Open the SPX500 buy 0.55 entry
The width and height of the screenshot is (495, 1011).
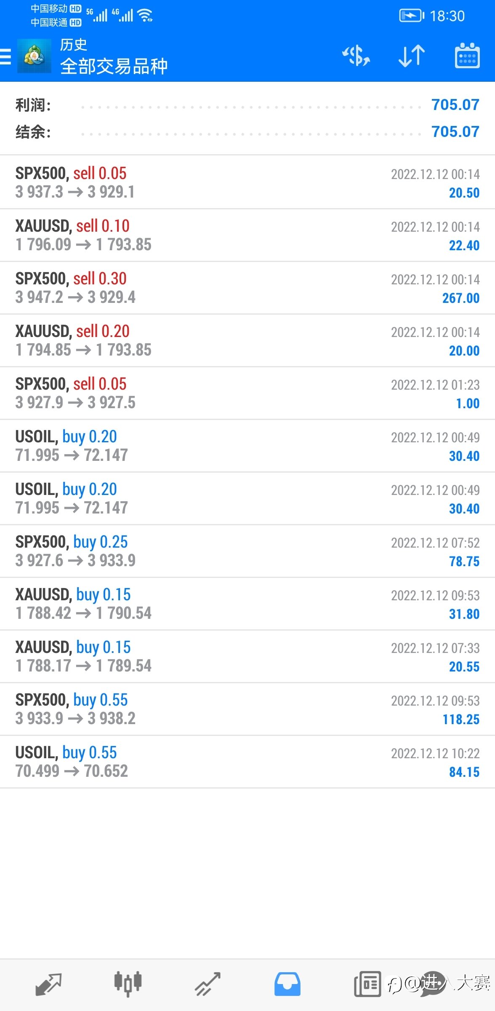click(247, 709)
